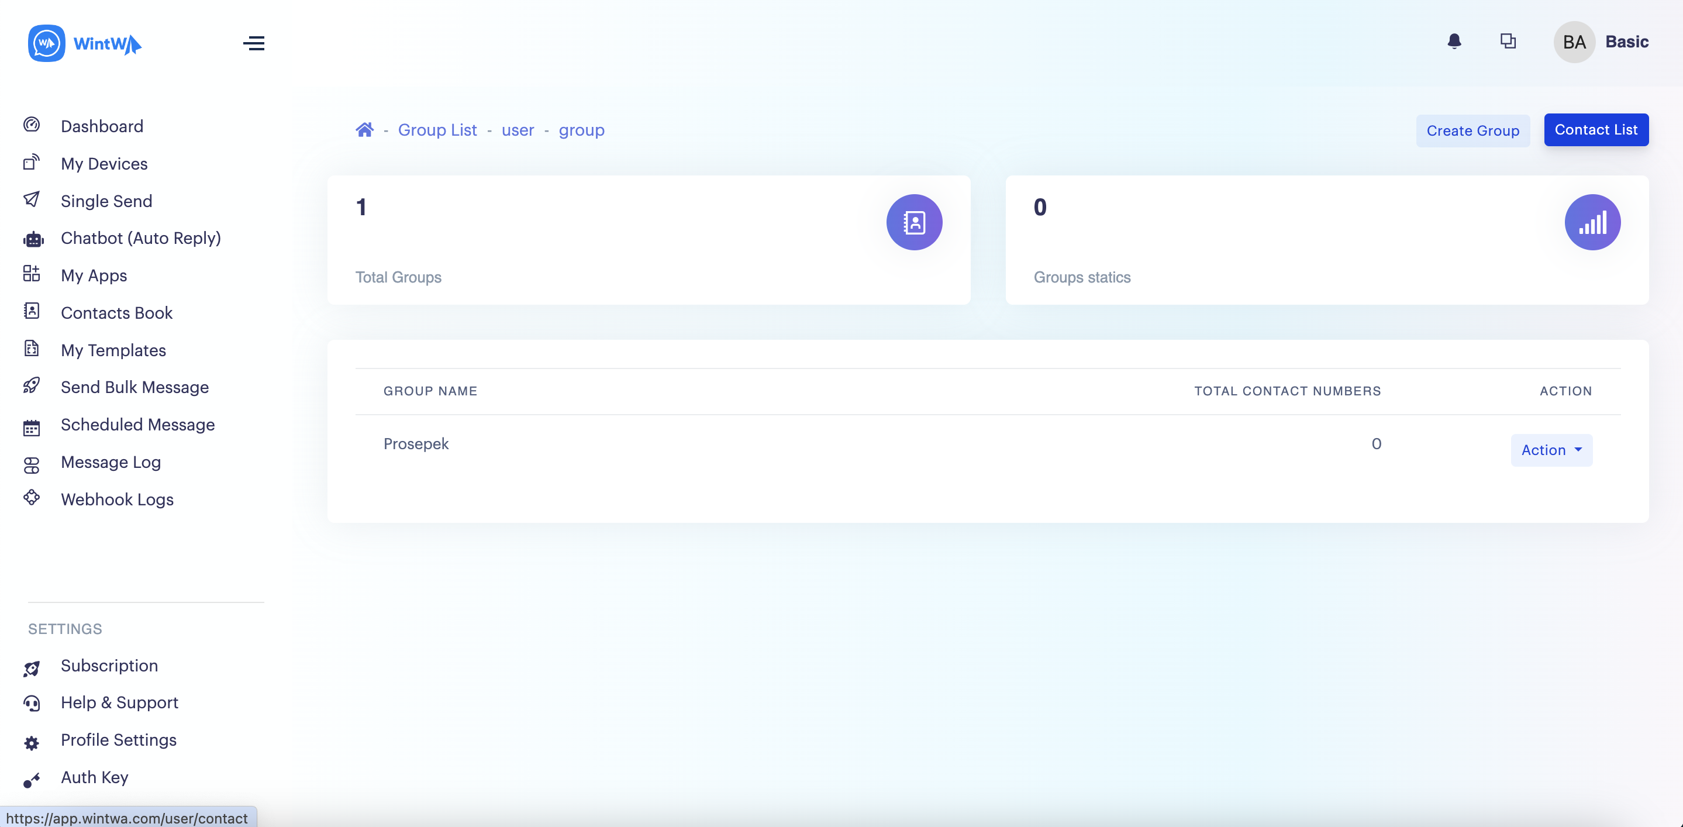Click the Auth Key key icon
Image resolution: width=1683 pixels, height=827 pixels.
pyautogui.click(x=32, y=778)
